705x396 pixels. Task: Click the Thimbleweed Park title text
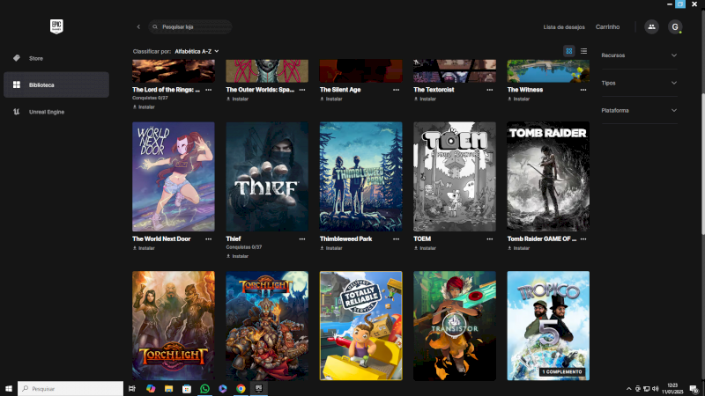345,238
